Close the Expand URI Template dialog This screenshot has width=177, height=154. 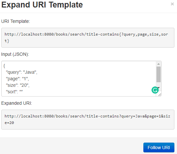172,4
